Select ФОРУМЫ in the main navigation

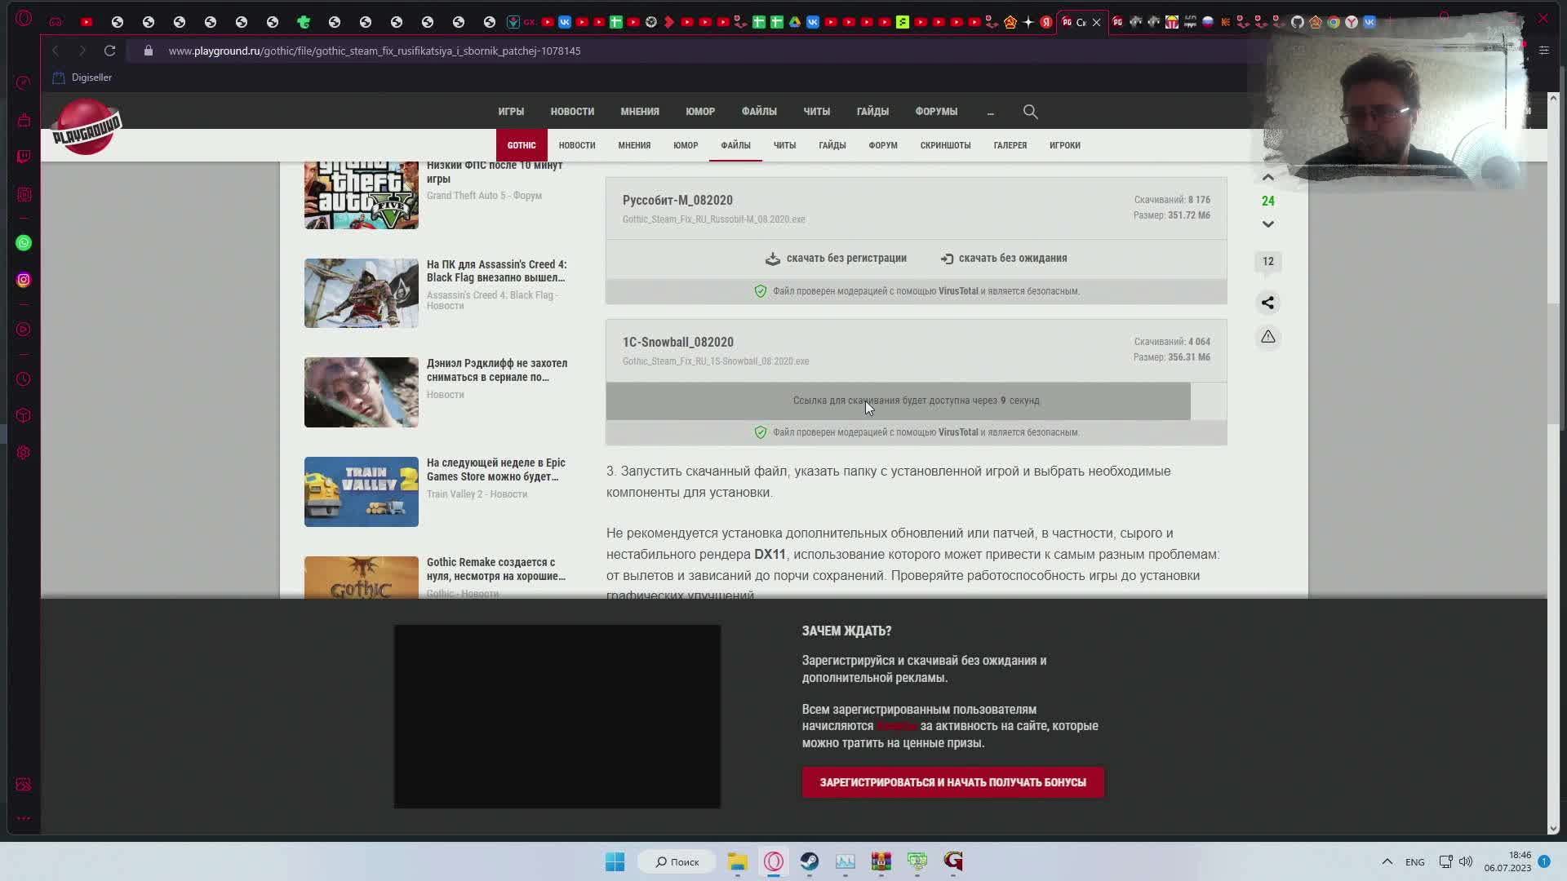click(x=935, y=112)
